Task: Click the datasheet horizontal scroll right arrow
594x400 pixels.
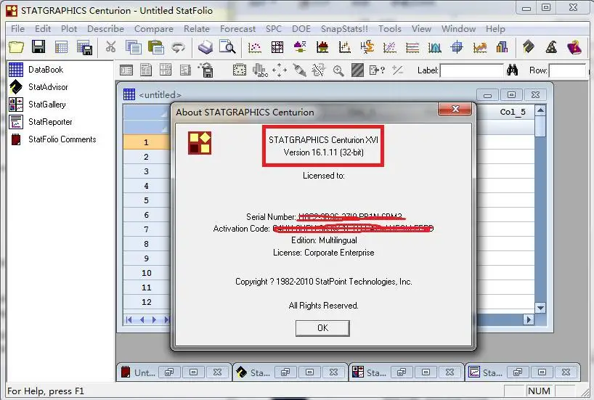Action: [x=529, y=319]
